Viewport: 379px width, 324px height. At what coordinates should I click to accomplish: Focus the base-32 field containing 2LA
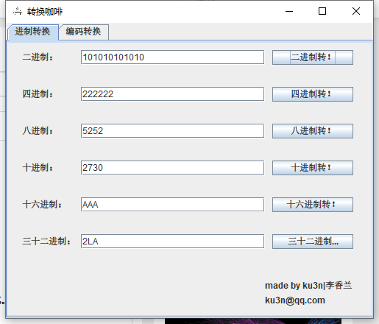pos(172,242)
